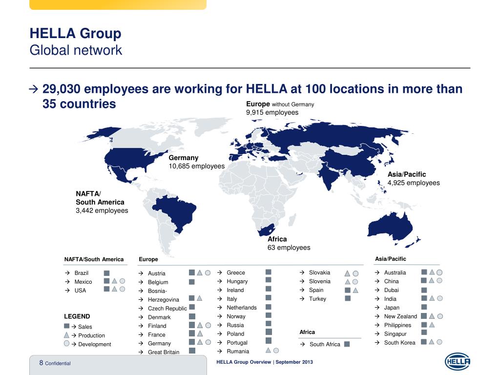The image size is (500, 375).
Task: Click the 'HELLA Group' title text
Action: pyautogui.click(x=76, y=33)
